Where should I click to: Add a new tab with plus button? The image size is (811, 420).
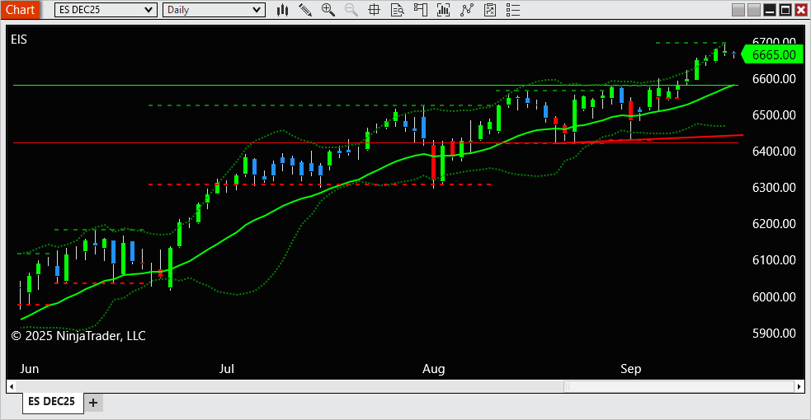point(93,403)
